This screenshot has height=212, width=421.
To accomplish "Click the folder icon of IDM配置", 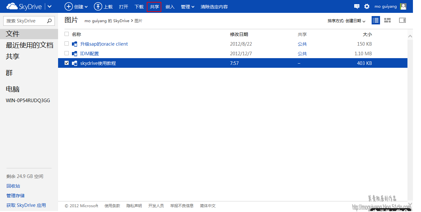I will [75, 54].
